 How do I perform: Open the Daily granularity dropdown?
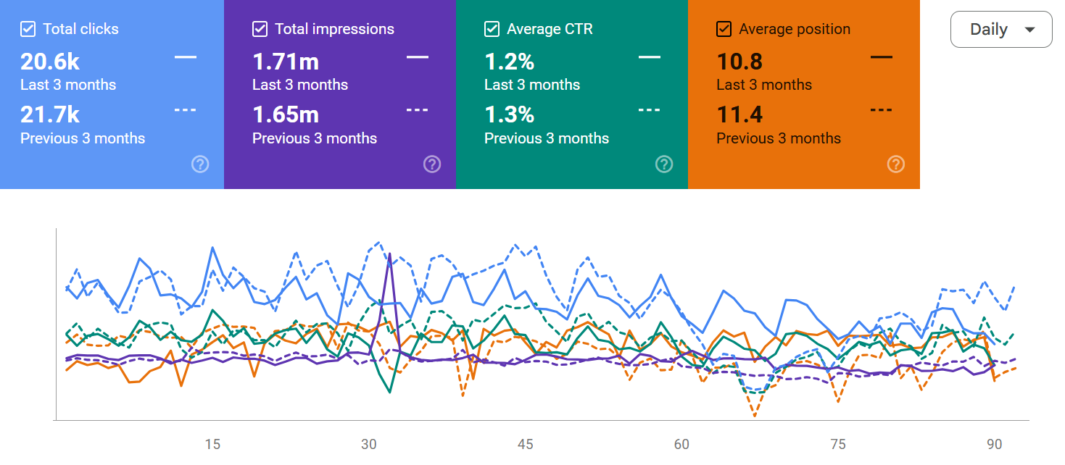click(1000, 30)
